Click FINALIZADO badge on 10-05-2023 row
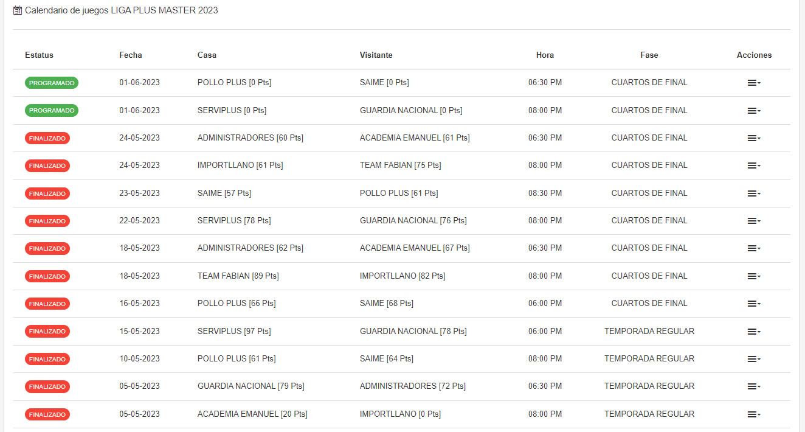Viewport: 805px width, 432px height. coord(47,359)
